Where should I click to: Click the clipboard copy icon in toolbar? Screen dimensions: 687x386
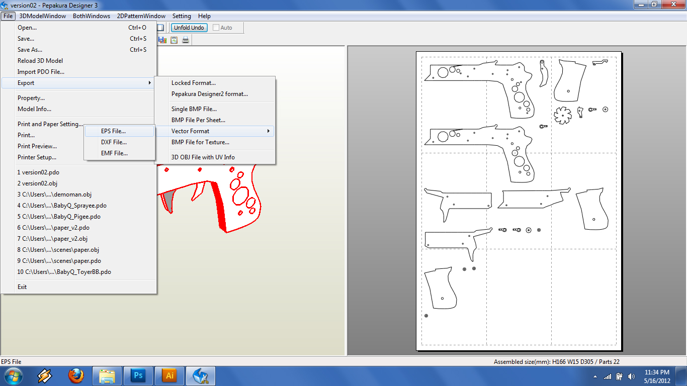(x=174, y=40)
